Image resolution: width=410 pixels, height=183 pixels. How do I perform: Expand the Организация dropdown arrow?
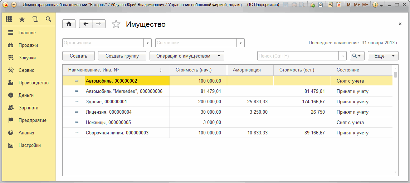point(148,43)
